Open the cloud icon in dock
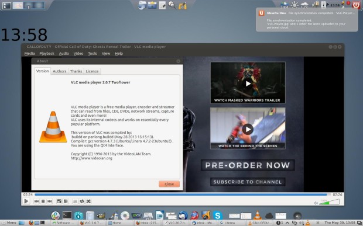The image size is (363, 226). click(269, 216)
